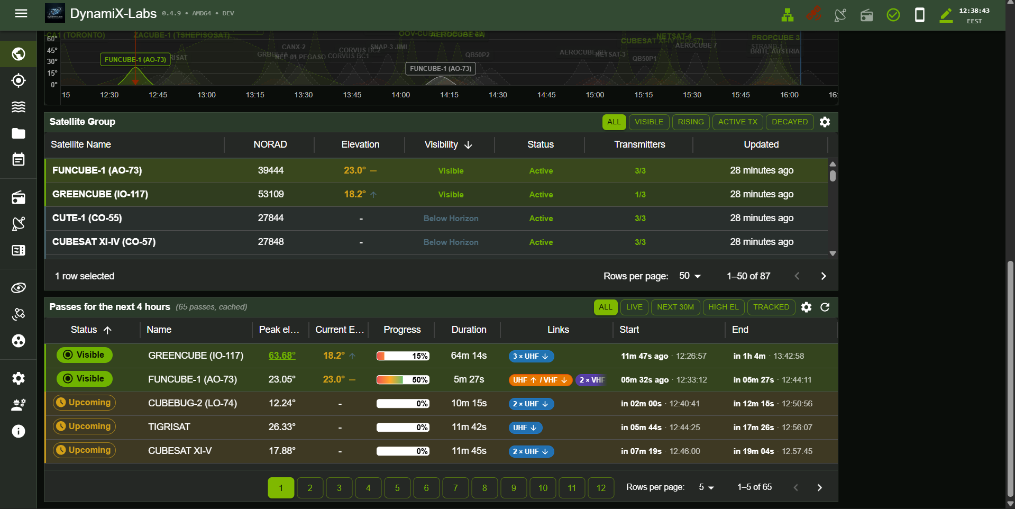Go to passes page 2
Image resolution: width=1015 pixels, height=509 pixels.
310,488
